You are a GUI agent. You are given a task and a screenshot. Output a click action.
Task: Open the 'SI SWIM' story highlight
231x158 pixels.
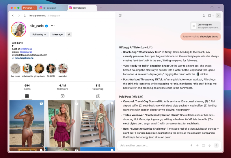coord(51,70)
